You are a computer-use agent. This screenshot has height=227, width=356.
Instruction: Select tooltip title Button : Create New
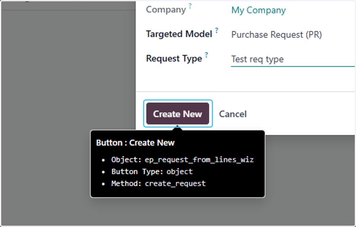135,143
